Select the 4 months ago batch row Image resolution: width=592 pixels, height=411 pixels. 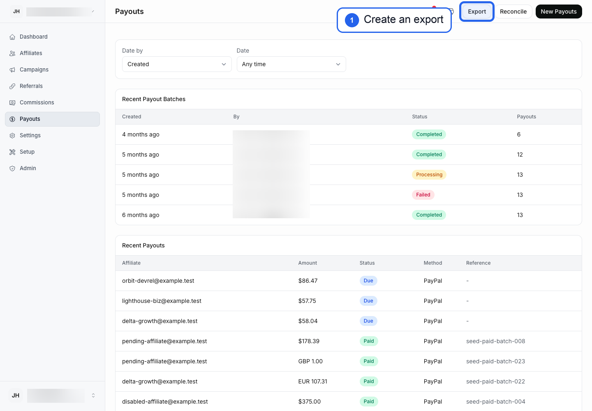pyautogui.click(x=349, y=134)
